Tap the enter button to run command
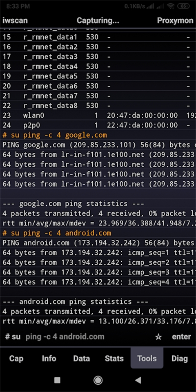Viewport: 196px width, 392px height. coord(181,337)
